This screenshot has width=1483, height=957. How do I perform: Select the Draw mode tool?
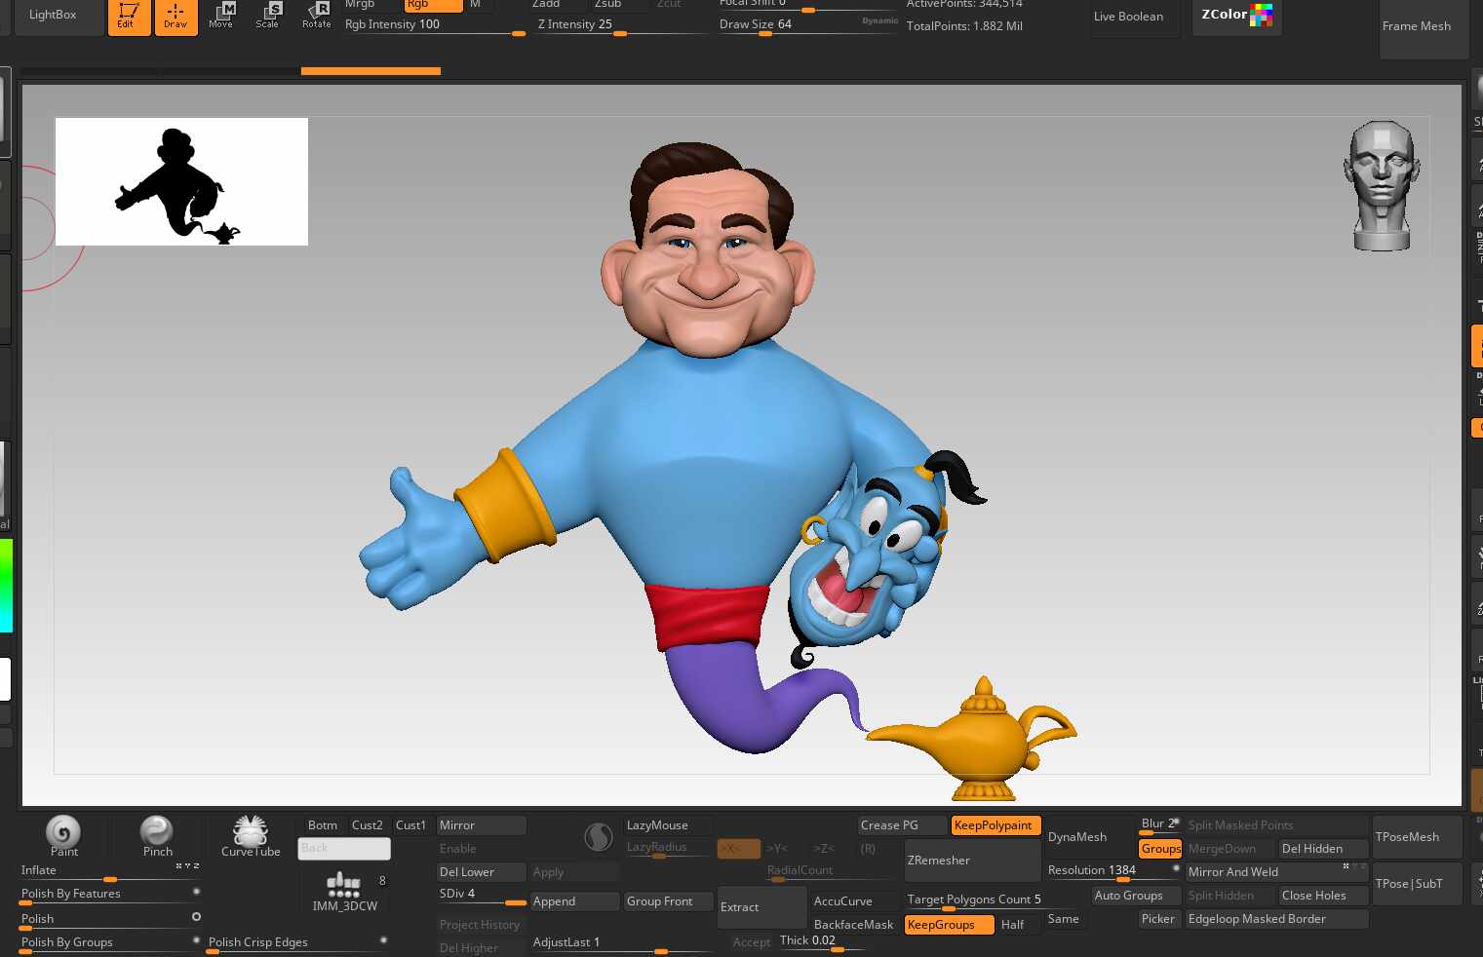click(x=176, y=16)
